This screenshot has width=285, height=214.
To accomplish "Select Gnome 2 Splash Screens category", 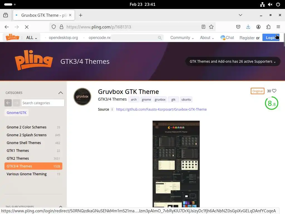I will [33, 135].
